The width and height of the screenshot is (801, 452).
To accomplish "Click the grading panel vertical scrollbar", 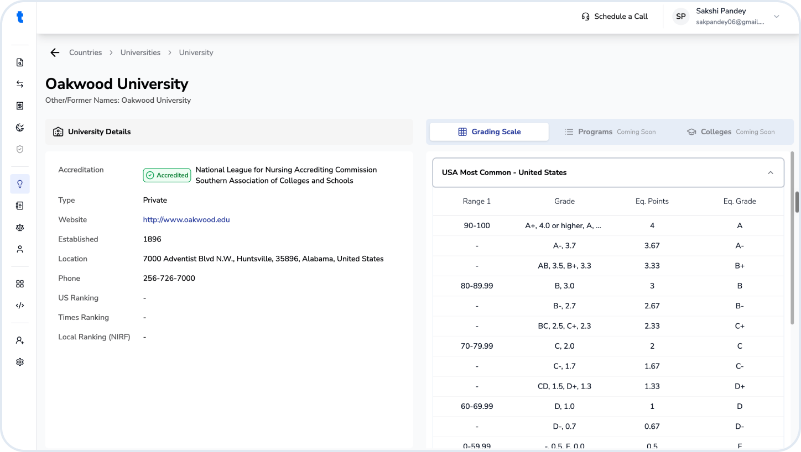I will [x=797, y=202].
